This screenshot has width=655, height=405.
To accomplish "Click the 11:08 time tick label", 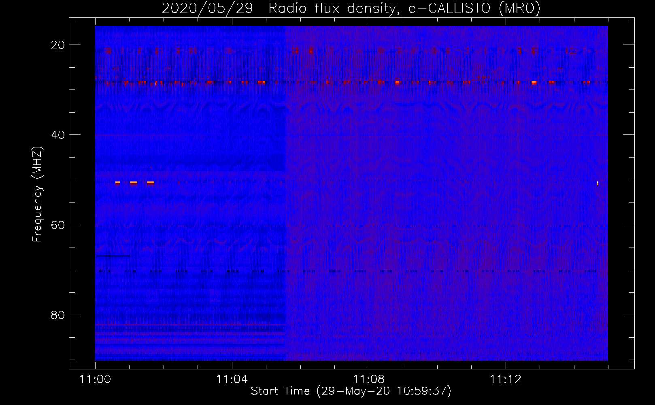I will pyautogui.click(x=369, y=379).
